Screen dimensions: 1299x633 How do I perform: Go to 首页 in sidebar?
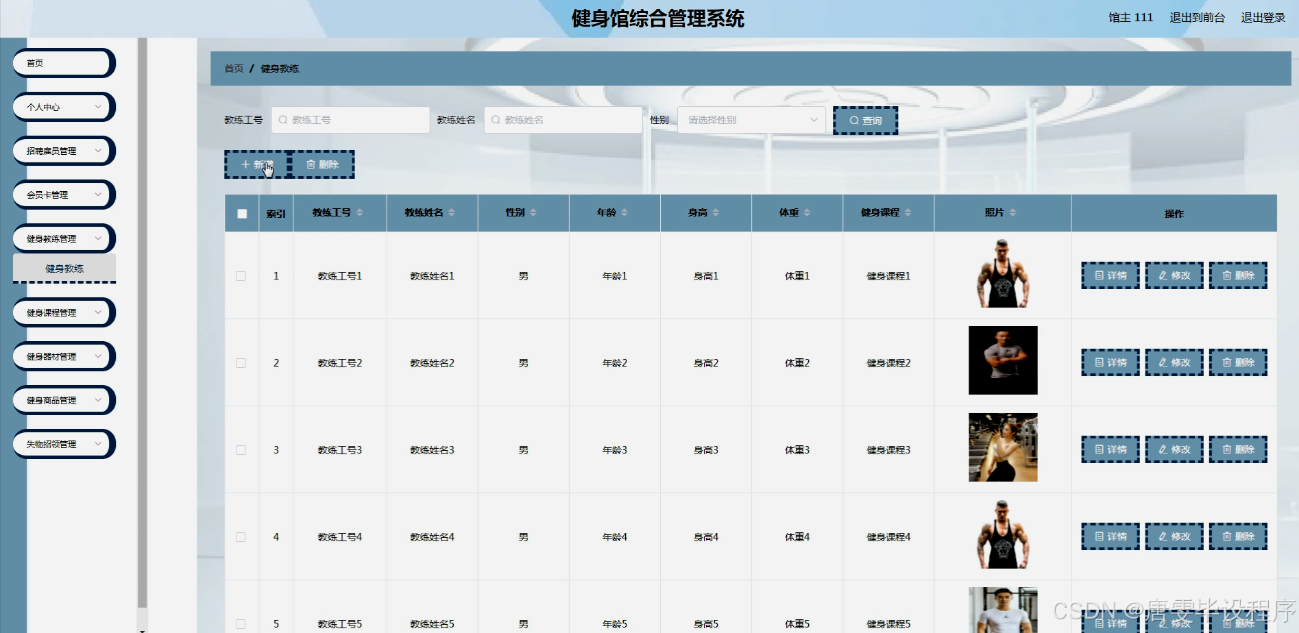(x=64, y=63)
